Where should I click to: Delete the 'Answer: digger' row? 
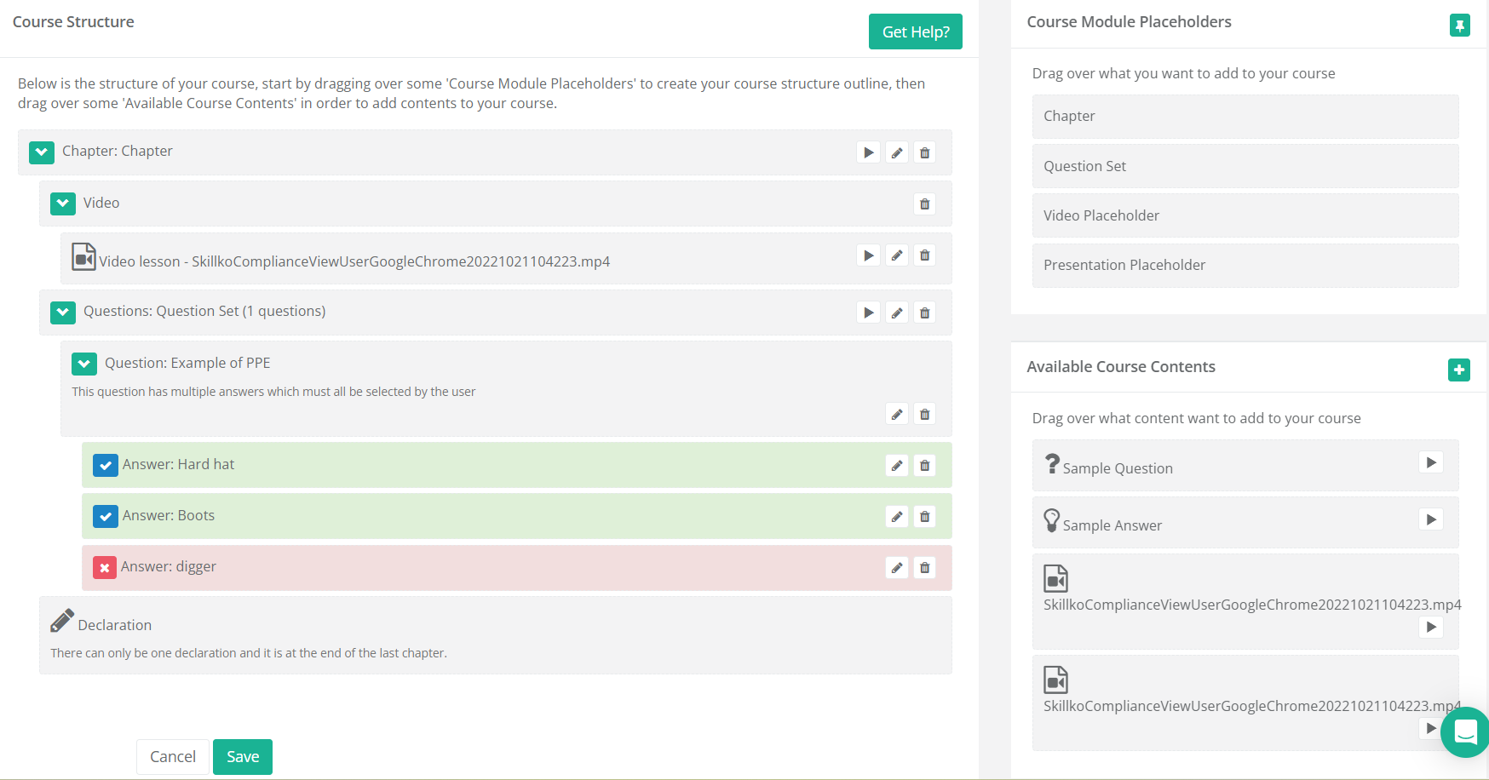[x=924, y=568]
